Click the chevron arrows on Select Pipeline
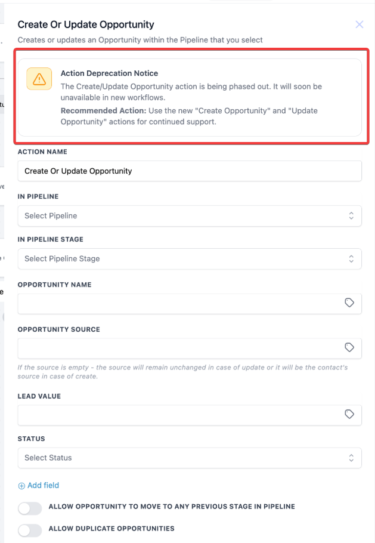The image size is (375, 543). coord(351,215)
